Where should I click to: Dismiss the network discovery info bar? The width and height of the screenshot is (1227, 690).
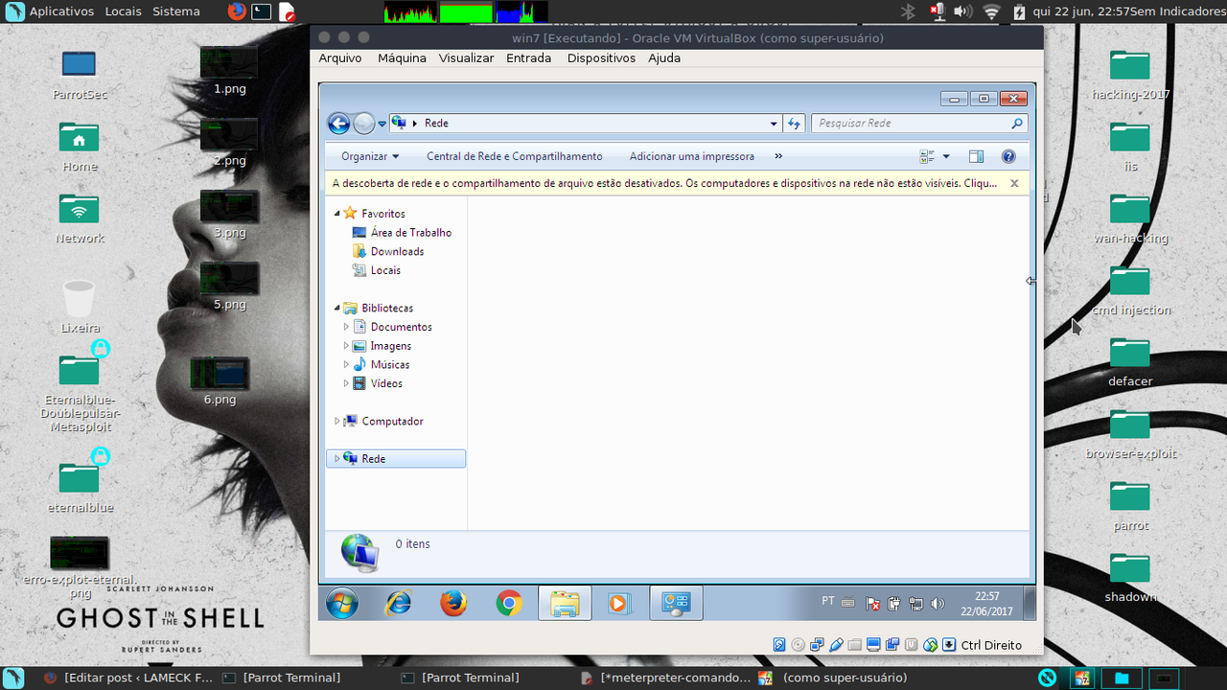(1014, 183)
